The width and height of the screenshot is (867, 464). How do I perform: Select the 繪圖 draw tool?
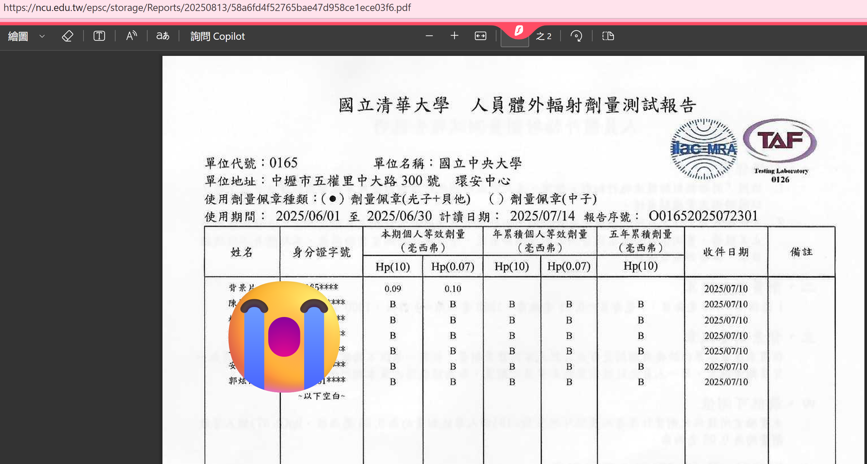pyautogui.click(x=18, y=36)
